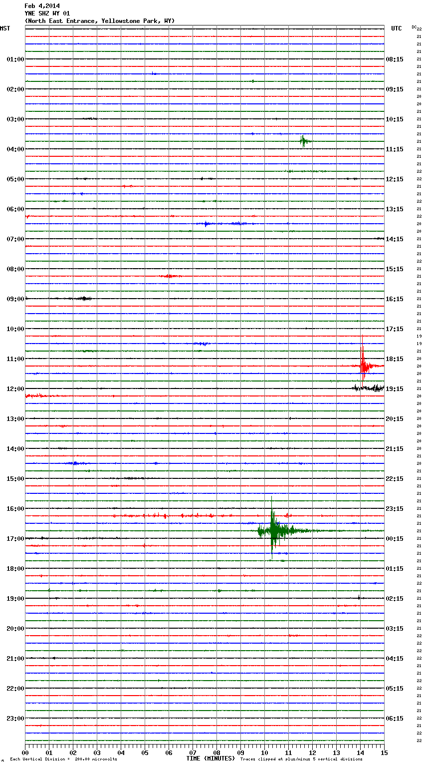Image resolution: width=424 pixels, height=766 pixels.
Task: Select the "10:00" MST row label
Action: pyautogui.click(x=15, y=329)
